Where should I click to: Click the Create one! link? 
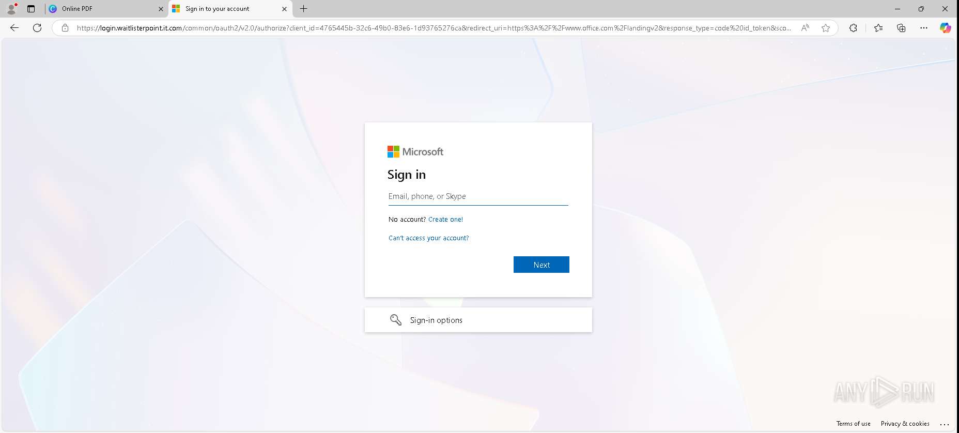(x=445, y=220)
